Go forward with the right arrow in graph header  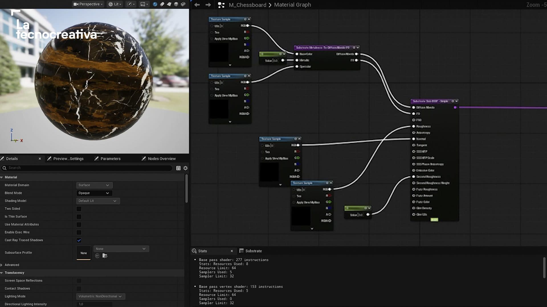[208, 5]
